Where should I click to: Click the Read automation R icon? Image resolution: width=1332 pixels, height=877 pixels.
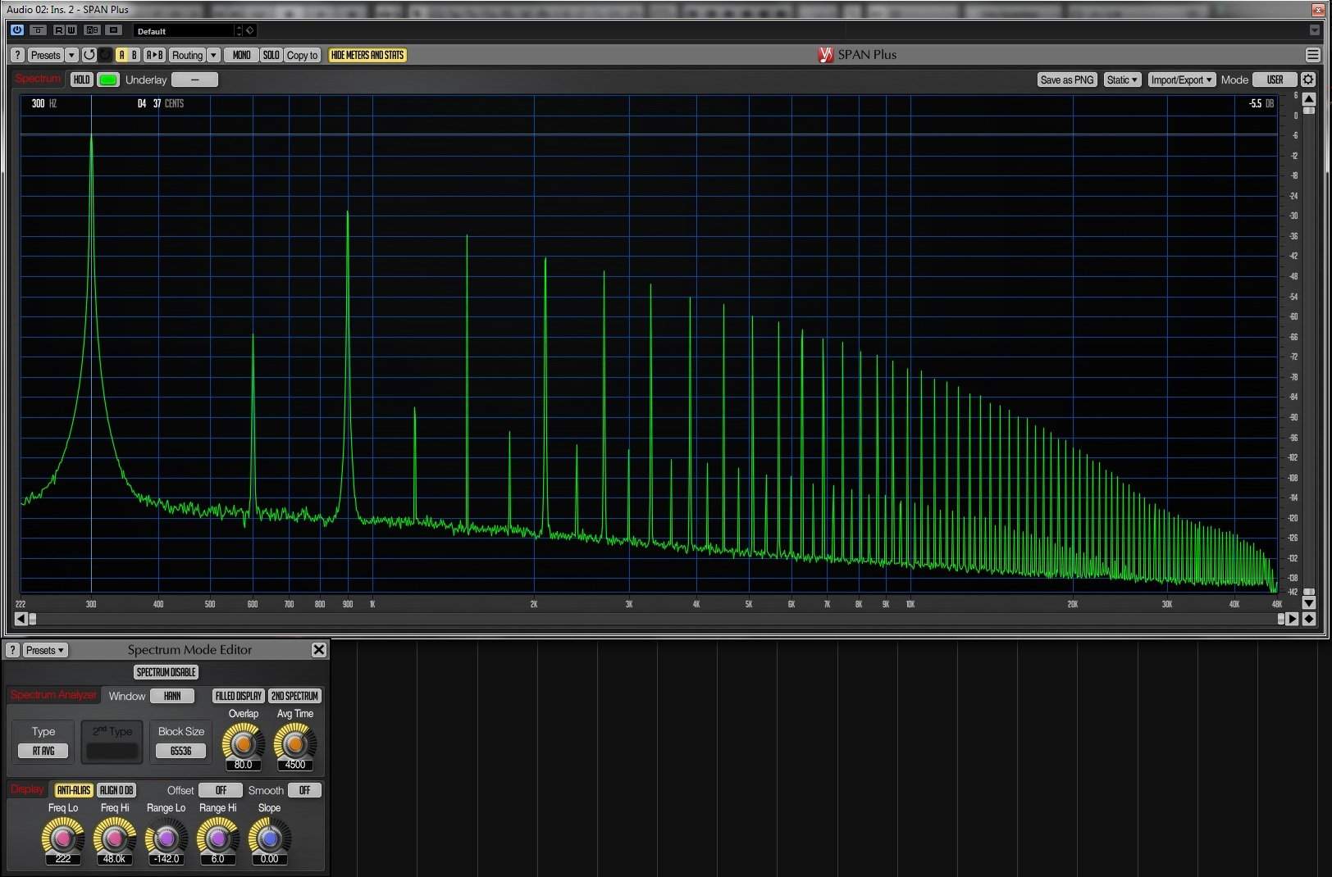[x=59, y=30]
